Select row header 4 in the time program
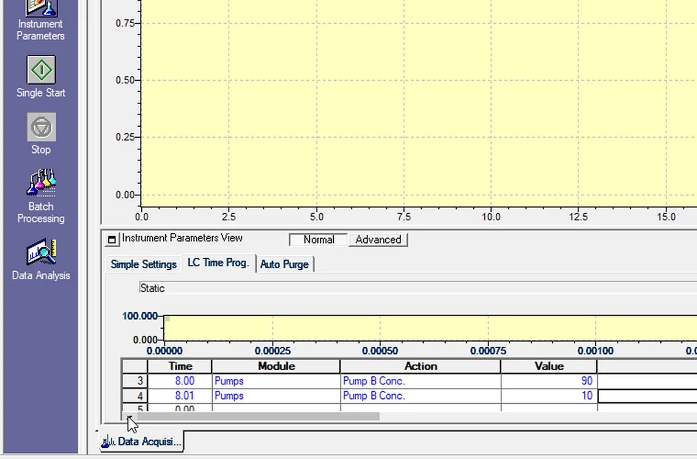This screenshot has height=459, width=697. pyautogui.click(x=135, y=396)
